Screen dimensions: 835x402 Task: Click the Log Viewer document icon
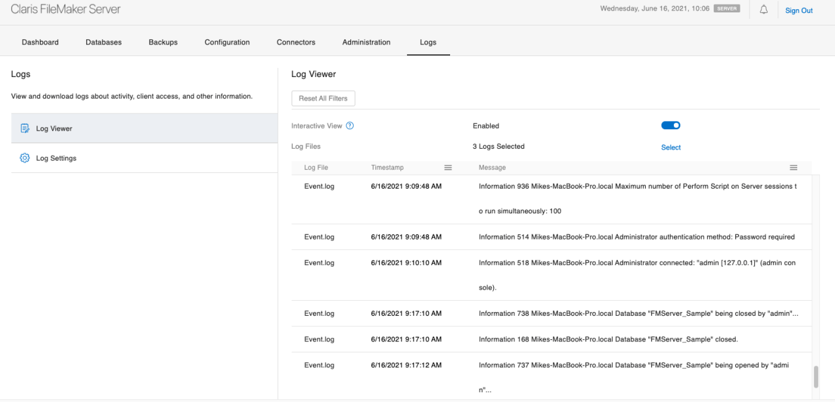pos(25,129)
